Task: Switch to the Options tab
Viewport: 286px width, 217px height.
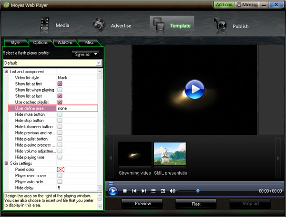Action: 41,43
